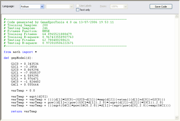The width and height of the screenshot is (180, 121).
Task: Click the 'G1C0 = 0.343536' line
Action: [25, 64]
